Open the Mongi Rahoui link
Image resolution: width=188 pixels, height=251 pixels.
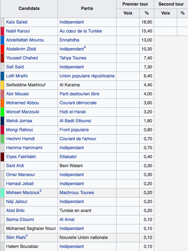tap(20, 130)
